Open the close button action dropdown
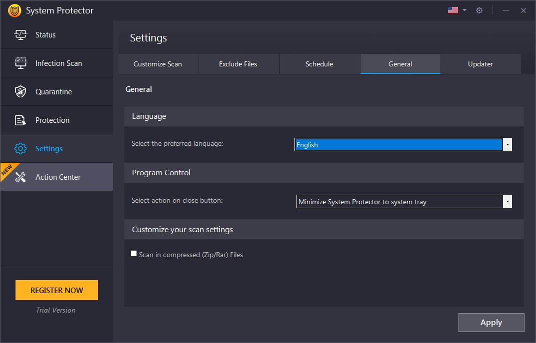Screen dimensions: 536x343 tap(507, 201)
